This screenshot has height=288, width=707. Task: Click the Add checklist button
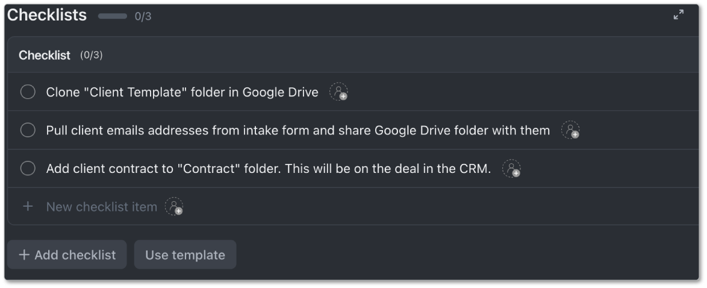pos(67,255)
